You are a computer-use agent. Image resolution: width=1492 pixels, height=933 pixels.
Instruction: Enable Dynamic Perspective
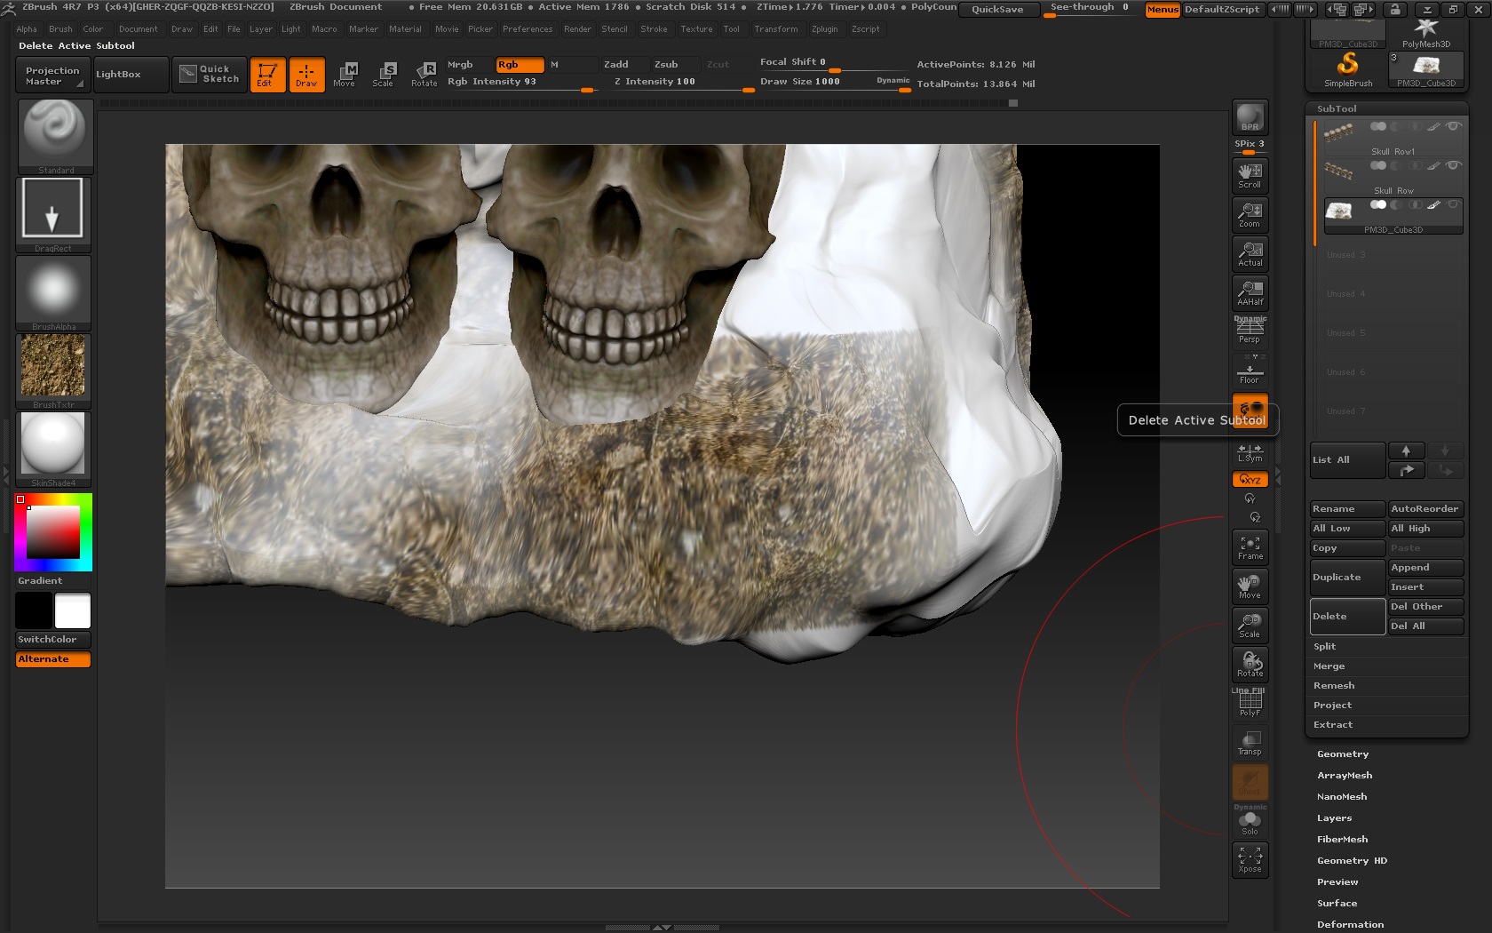click(x=1250, y=330)
